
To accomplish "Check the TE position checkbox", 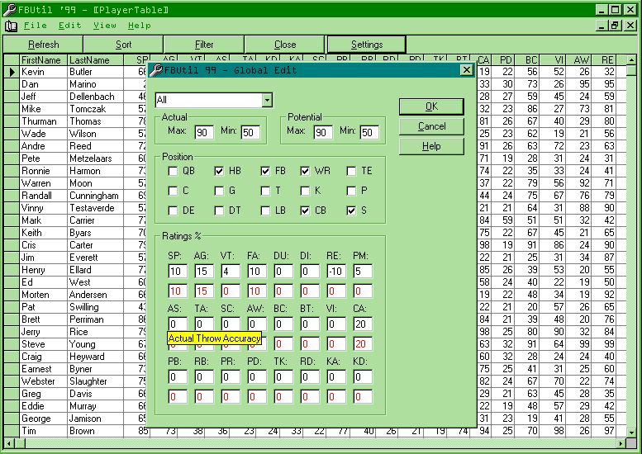I will click(x=351, y=171).
